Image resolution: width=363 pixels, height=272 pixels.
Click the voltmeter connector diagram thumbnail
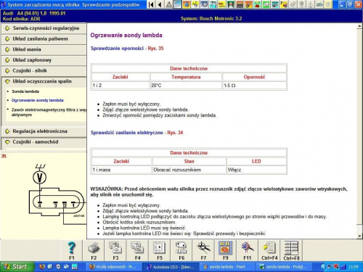tap(57, 194)
